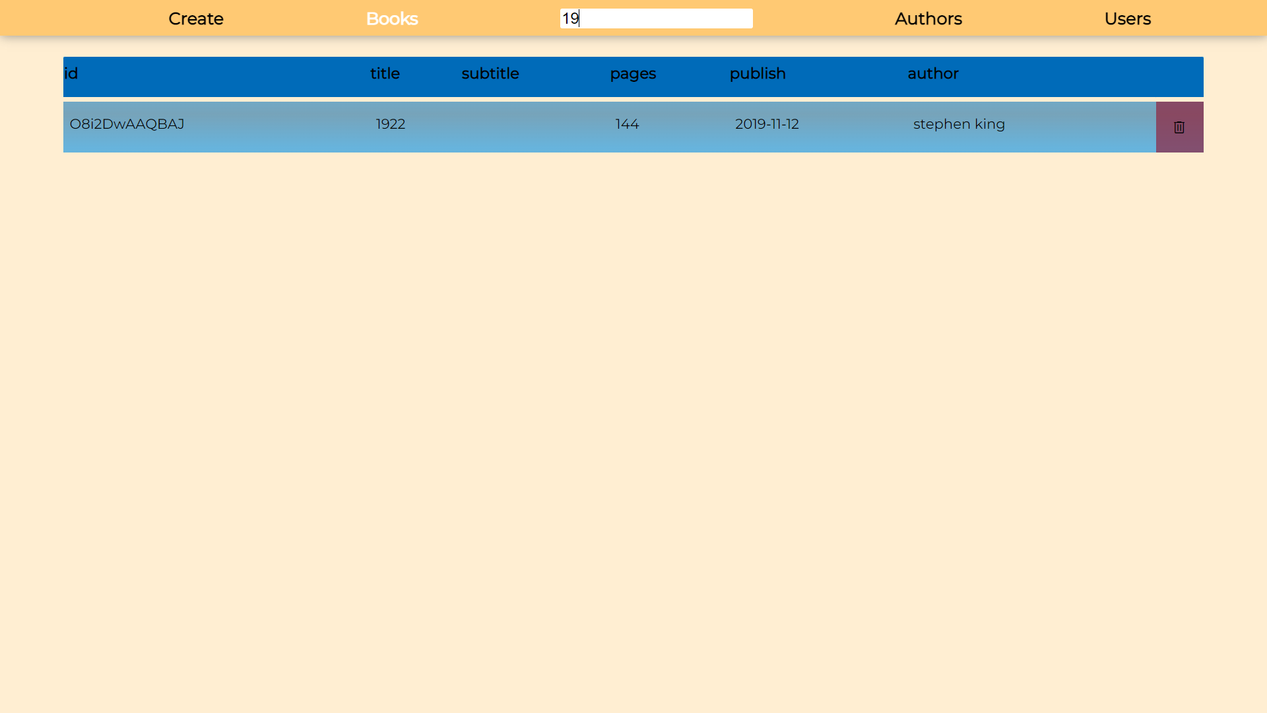Open the Users section

pyautogui.click(x=1128, y=18)
